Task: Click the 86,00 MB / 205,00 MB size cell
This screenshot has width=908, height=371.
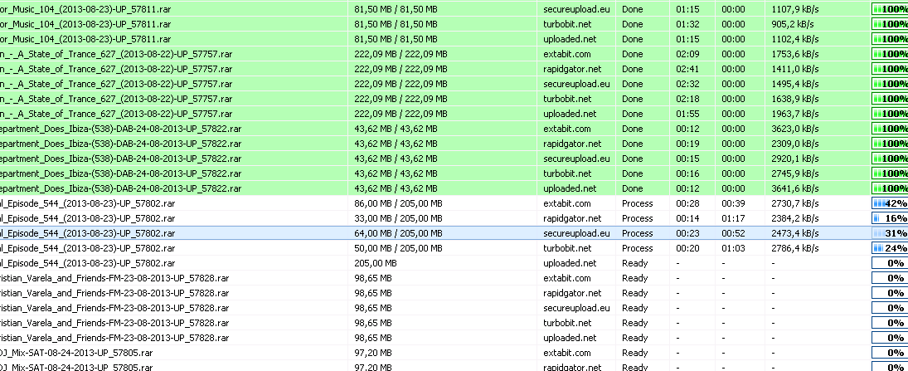Action: tap(398, 203)
